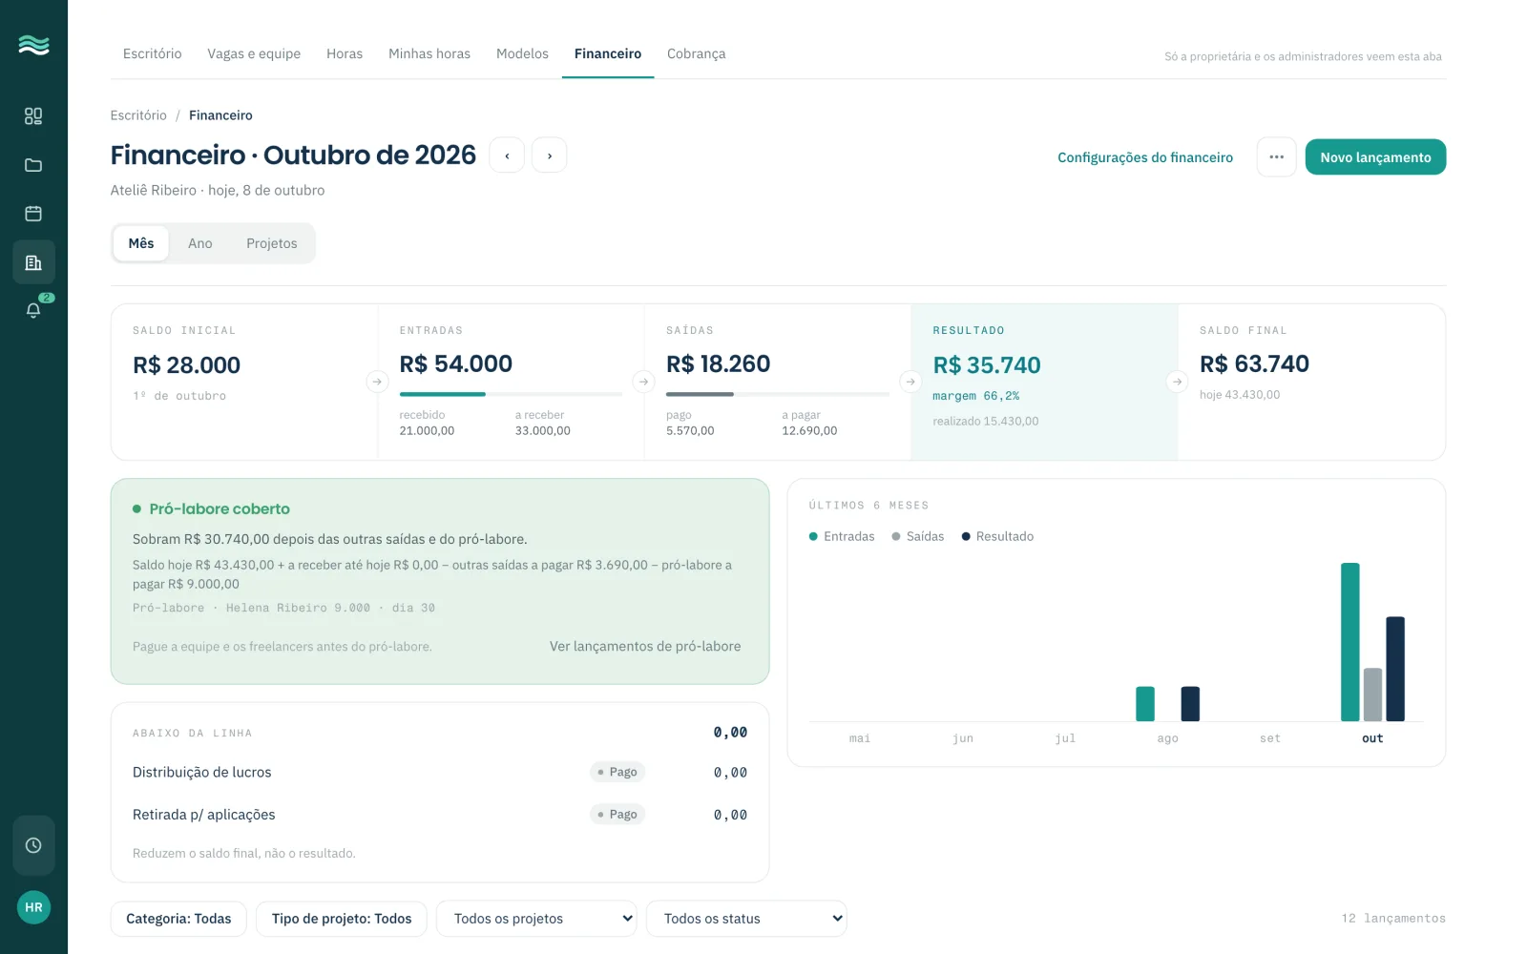Switch to the Projetos view segment
Image resolution: width=1527 pixels, height=954 pixels.
(x=272, y=243)
